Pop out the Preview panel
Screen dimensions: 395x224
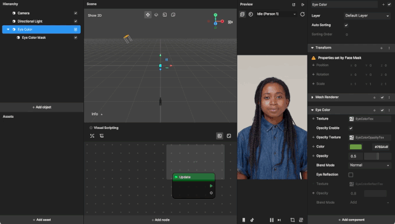coord(294,4)
